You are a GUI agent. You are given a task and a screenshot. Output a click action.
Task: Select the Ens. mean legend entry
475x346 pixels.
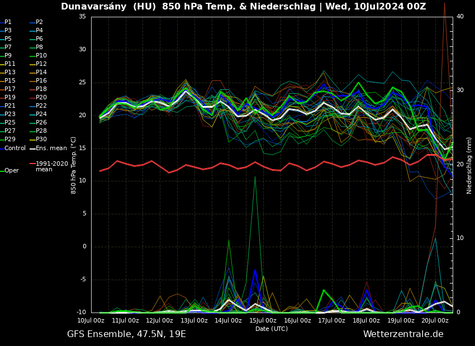(51, 148)
